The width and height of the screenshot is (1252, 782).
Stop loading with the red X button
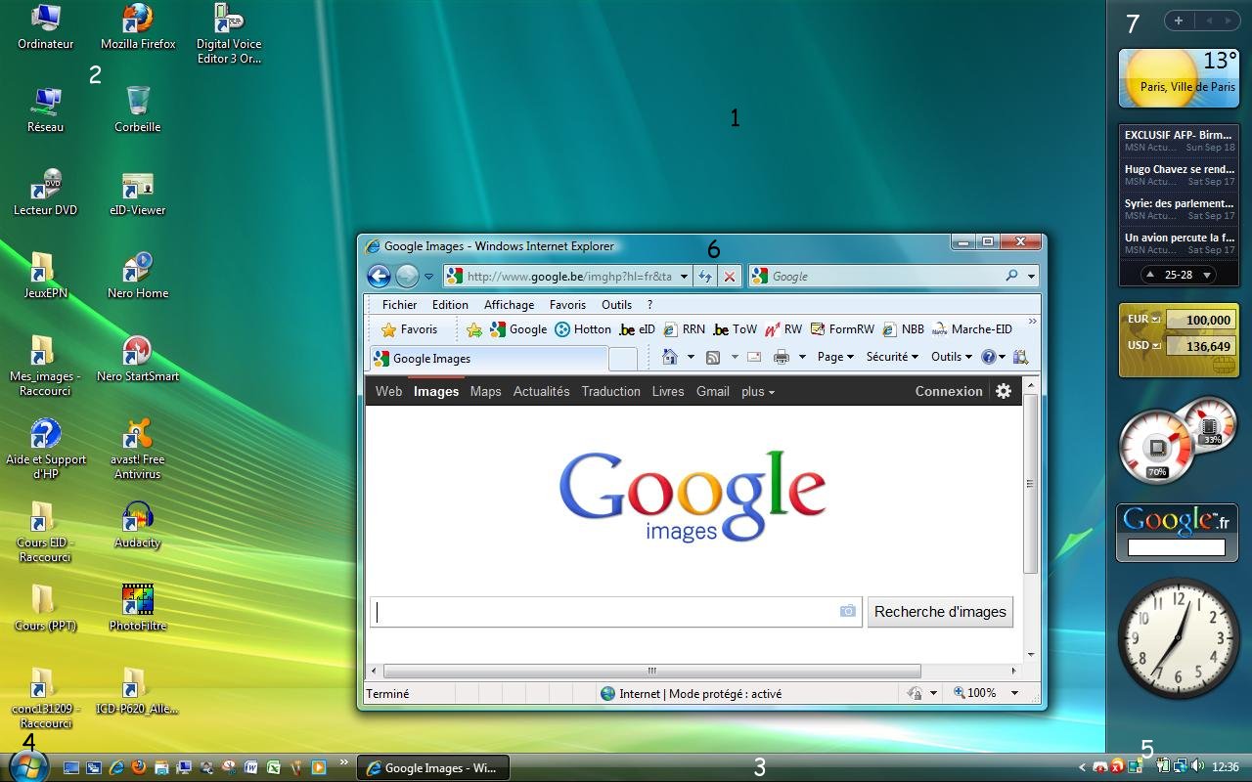729,277
